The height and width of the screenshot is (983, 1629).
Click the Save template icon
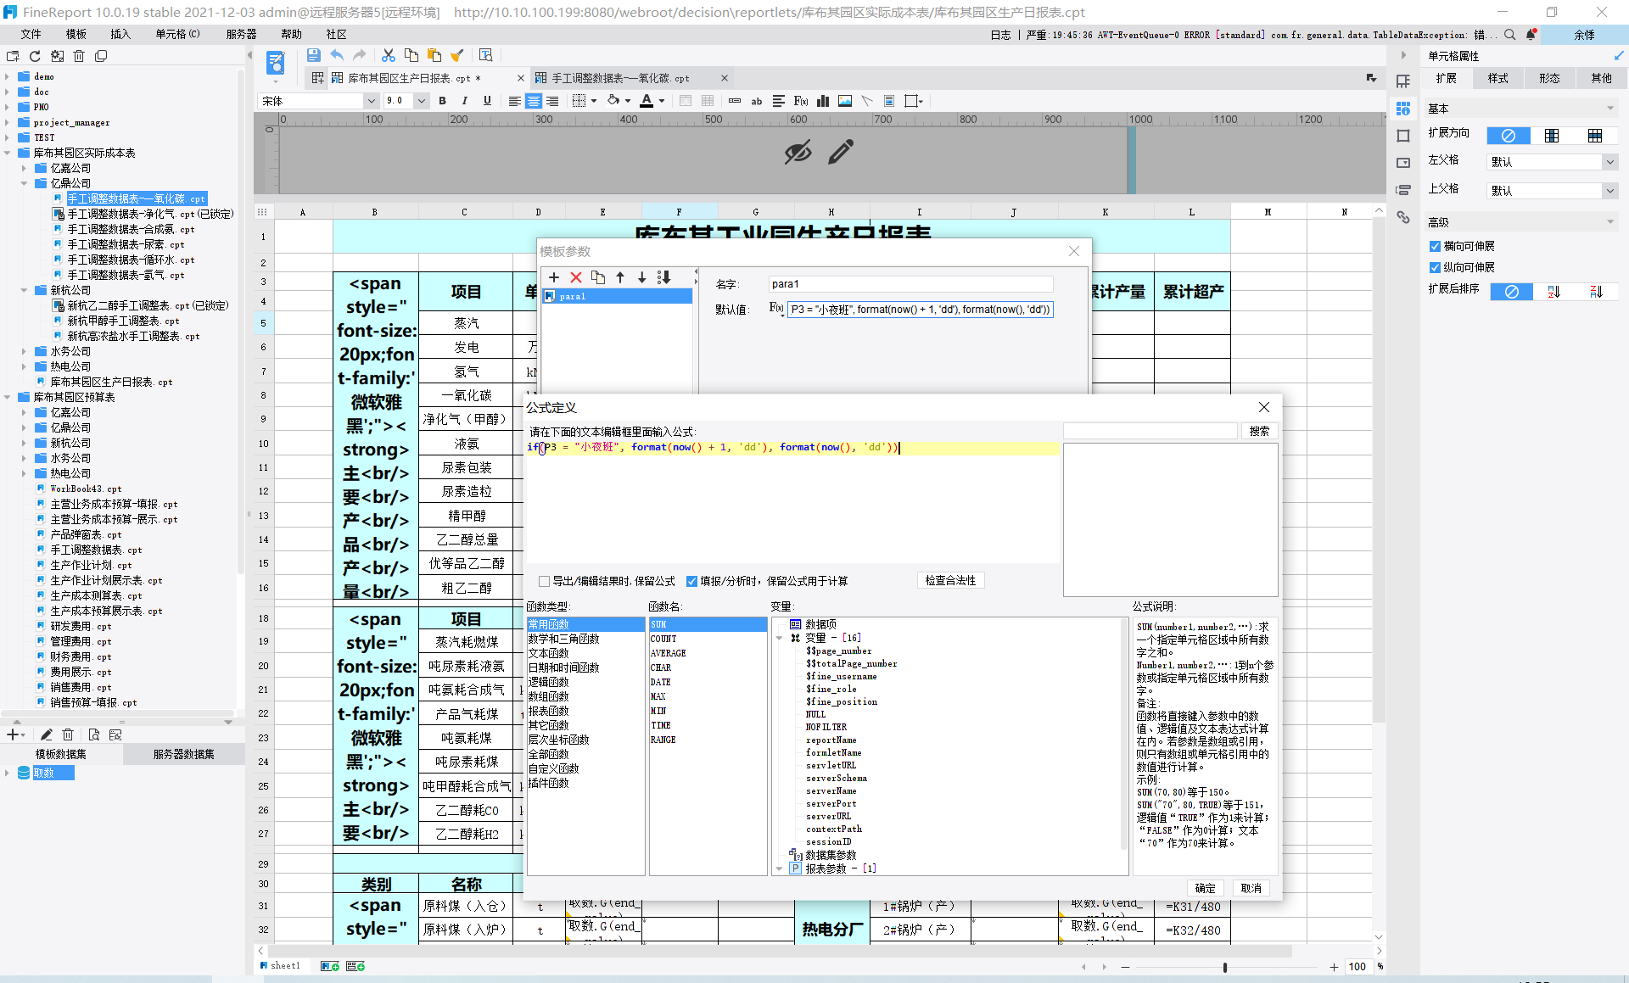coord(313,55)
